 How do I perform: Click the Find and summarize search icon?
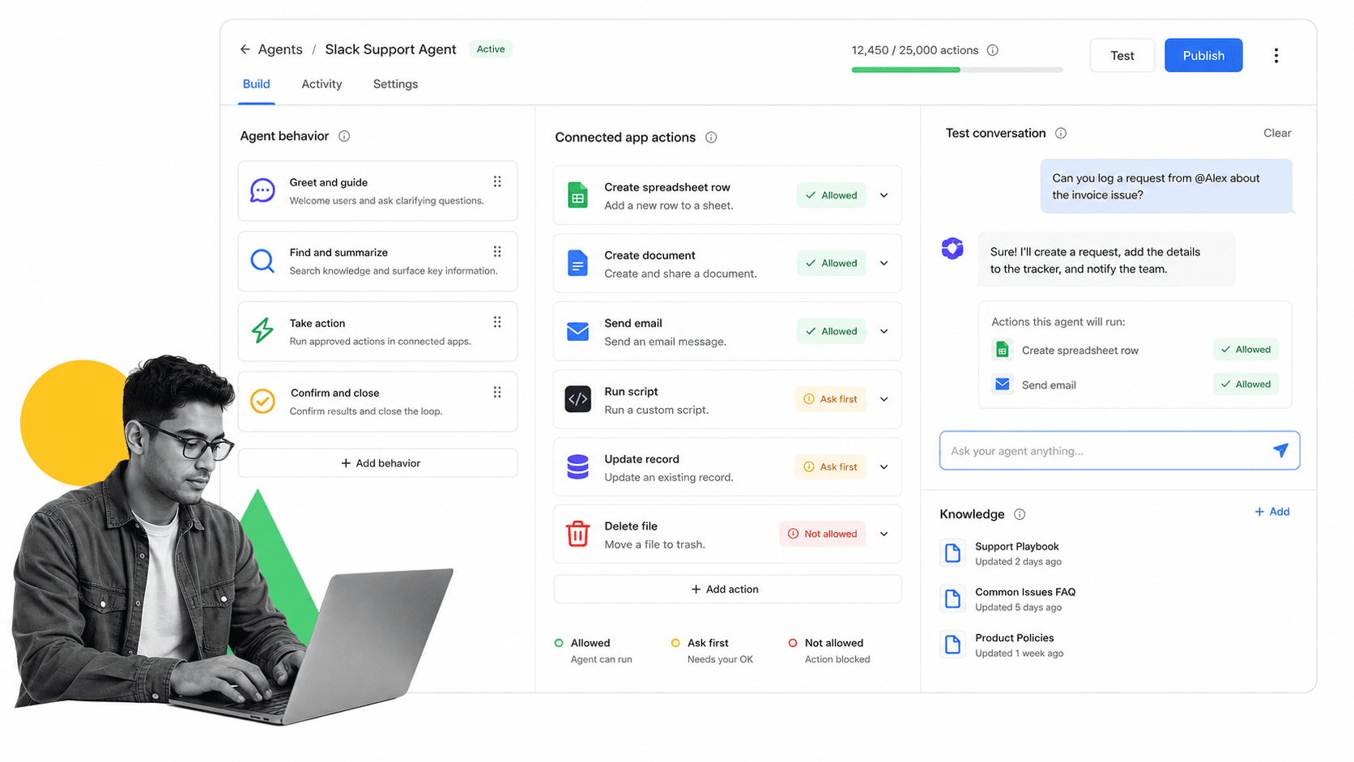point(262,261)
